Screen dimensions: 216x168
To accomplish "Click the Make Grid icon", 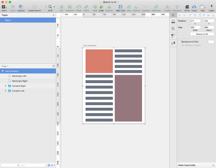I will [120, 7].
